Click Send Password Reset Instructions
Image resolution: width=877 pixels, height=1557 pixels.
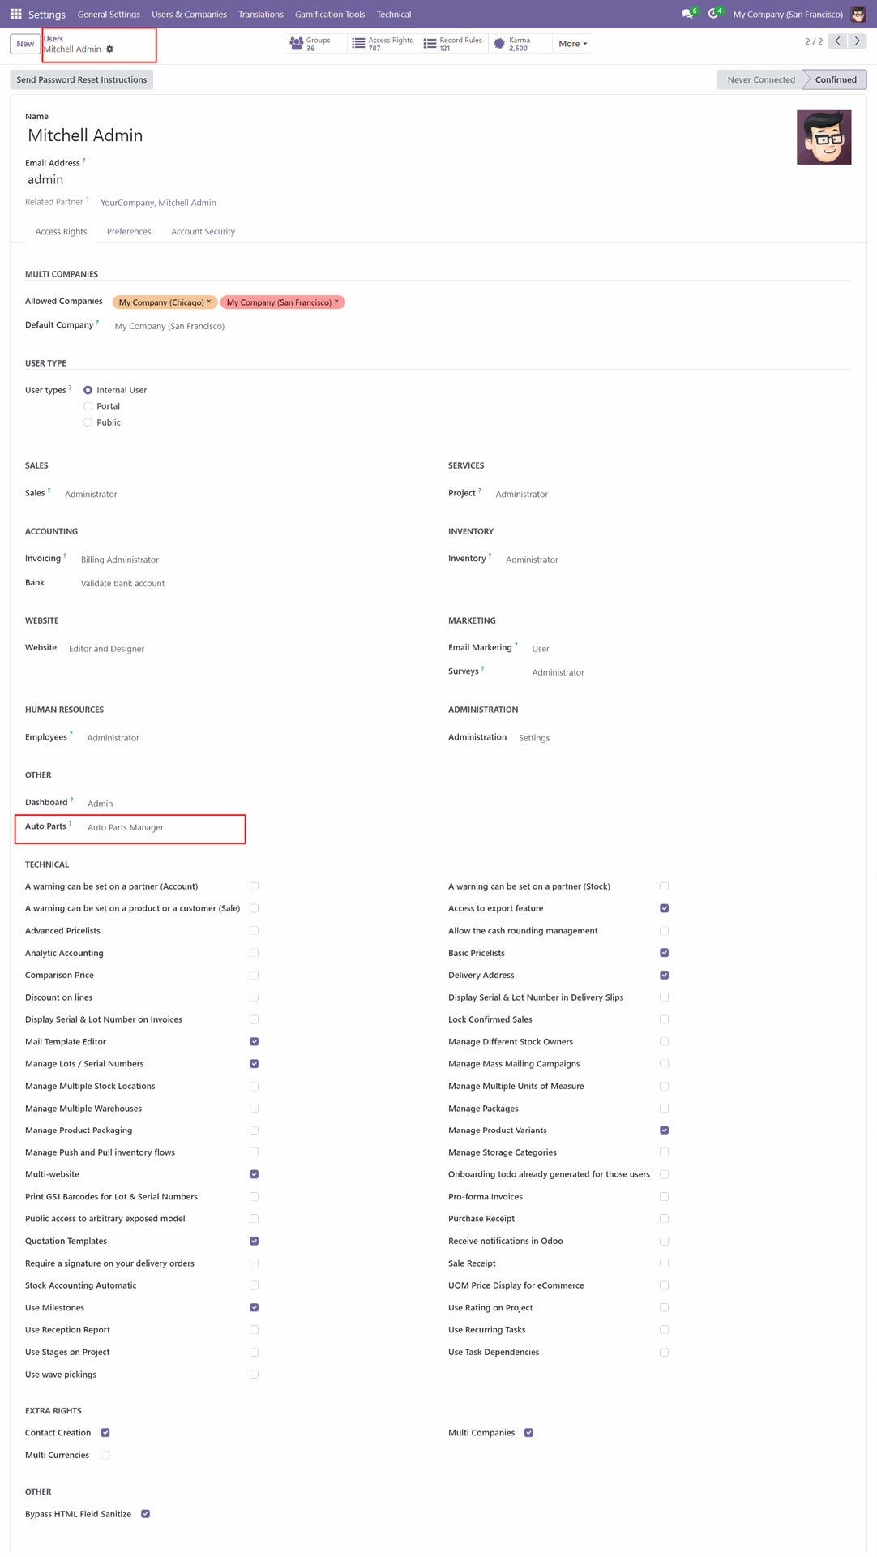[x=82, y=79]
